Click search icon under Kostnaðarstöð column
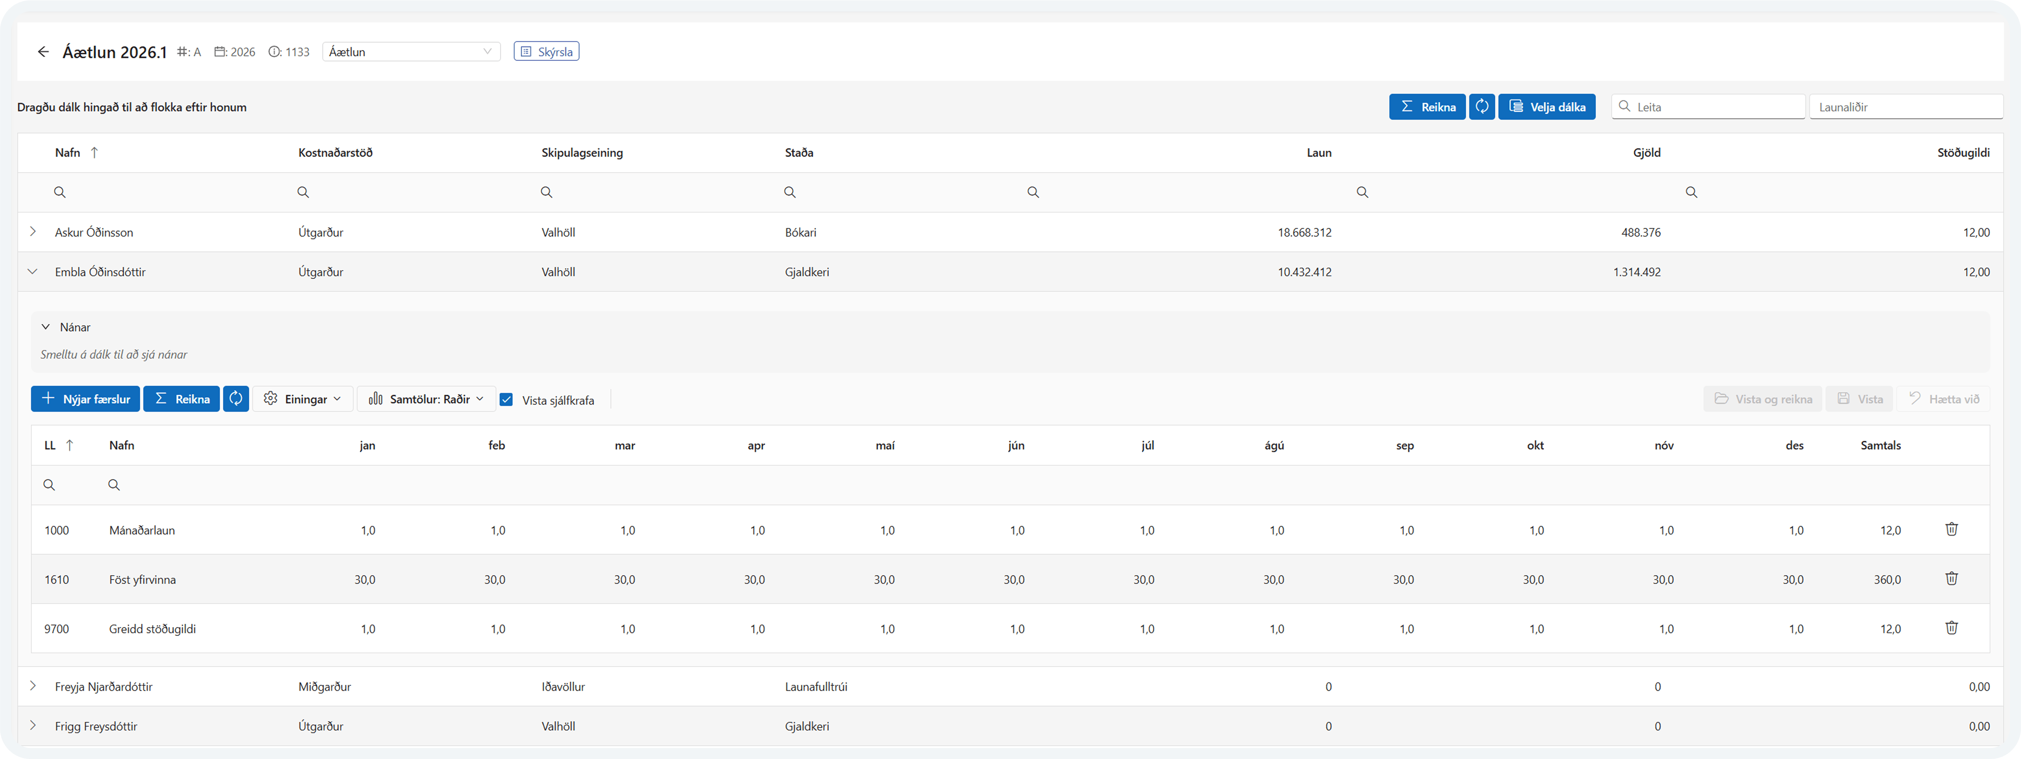This screenshot has height=759, width=2021. click(303, 192)
